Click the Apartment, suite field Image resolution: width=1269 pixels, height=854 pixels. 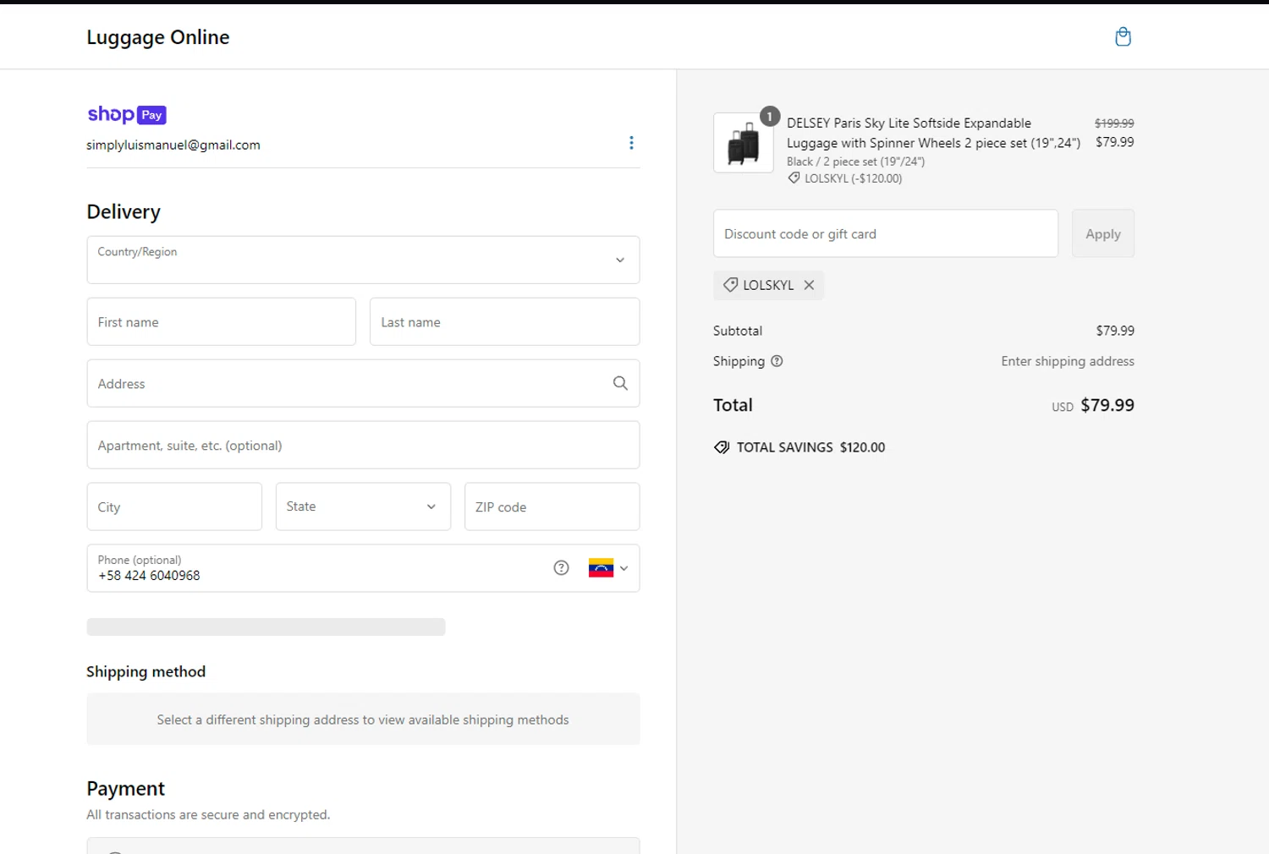coord(363,445)
